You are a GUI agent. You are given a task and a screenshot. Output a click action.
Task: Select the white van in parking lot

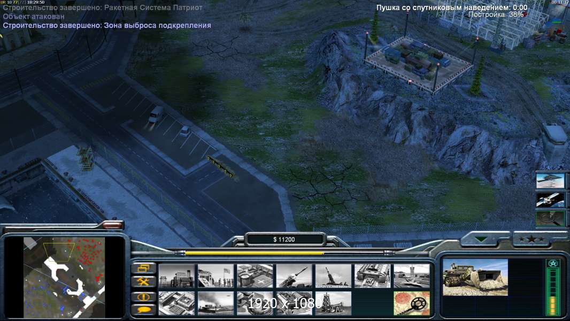[156, 114]
